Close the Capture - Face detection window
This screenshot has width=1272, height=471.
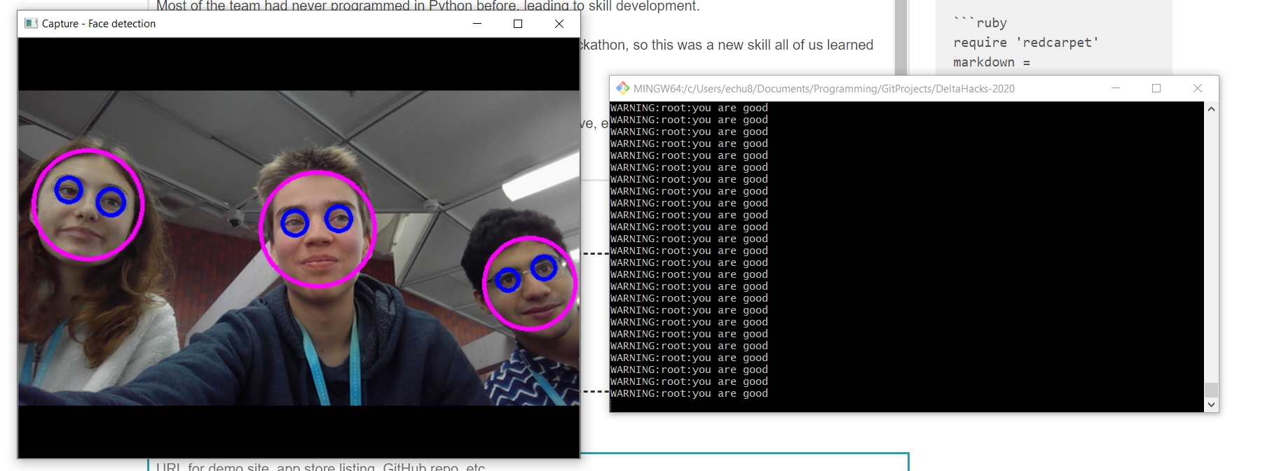tap(559, 24)
